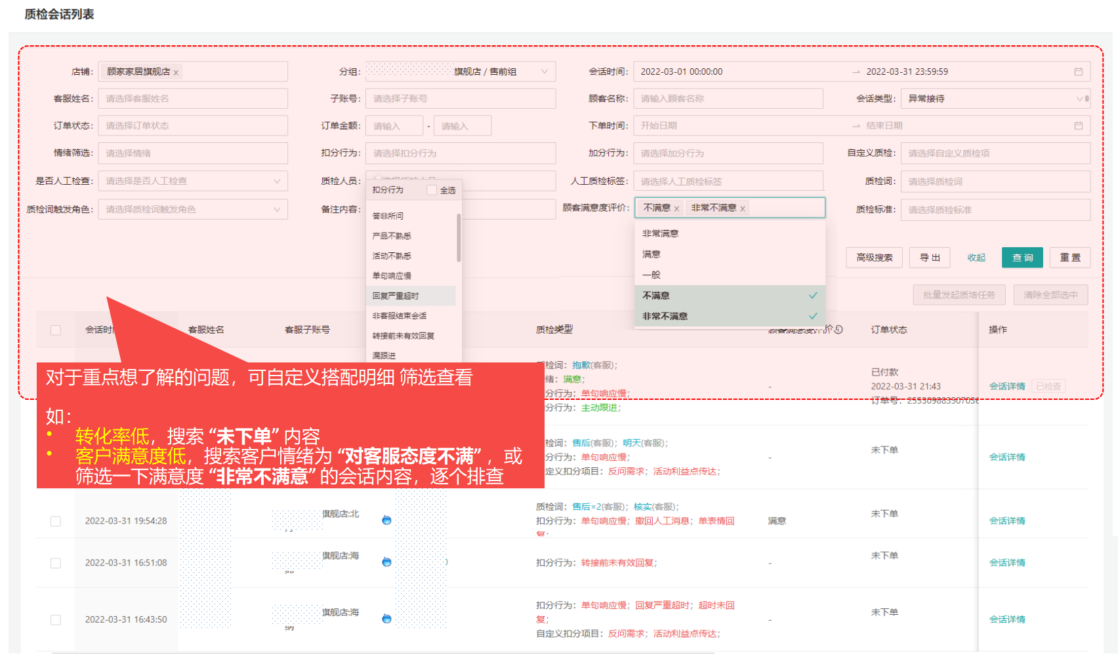This screenshot has height=662, width=1118.
Task: Open calendar icon in 下单时间 field
Action: tap(1078, 125)
